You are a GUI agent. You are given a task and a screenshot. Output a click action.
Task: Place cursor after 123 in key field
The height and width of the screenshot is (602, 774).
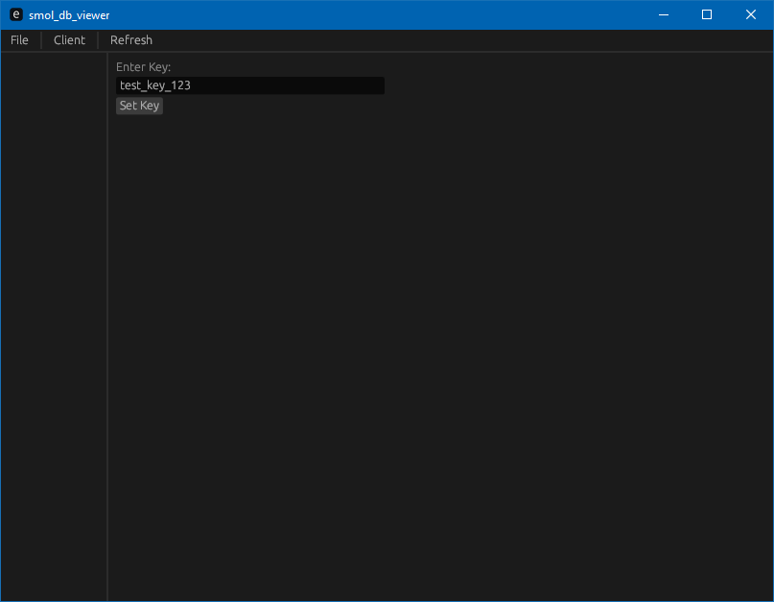pyautogui.click(x=192, y=85)
